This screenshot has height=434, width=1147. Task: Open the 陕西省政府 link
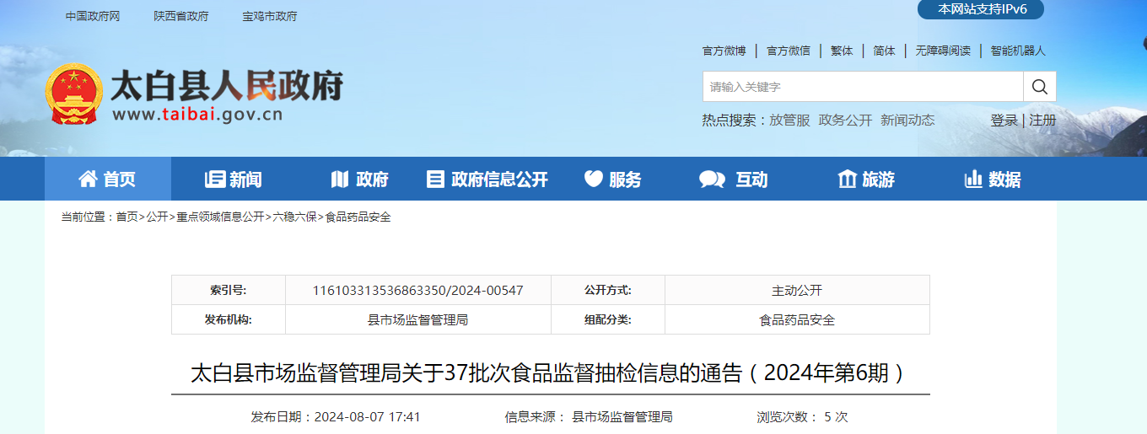[x=181, y=17]
